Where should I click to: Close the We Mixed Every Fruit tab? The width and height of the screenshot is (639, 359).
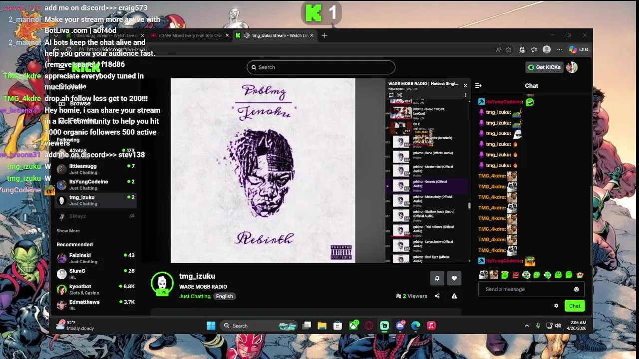pyautogui.click(x=227, y=35)
